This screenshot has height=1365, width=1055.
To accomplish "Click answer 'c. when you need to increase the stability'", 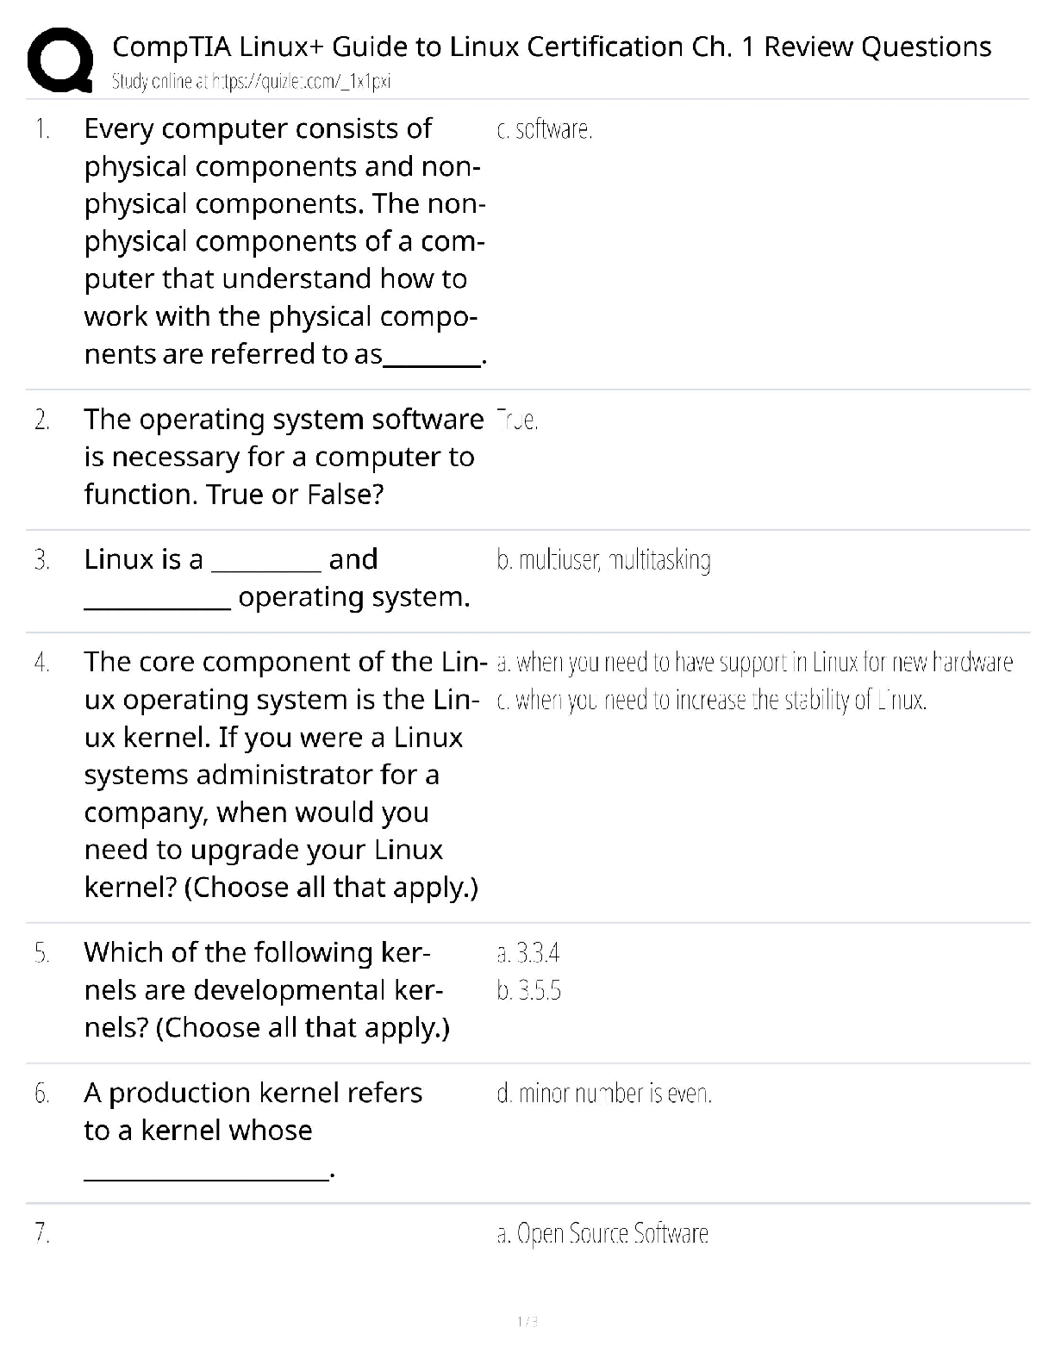I will [x=712, y=701].
